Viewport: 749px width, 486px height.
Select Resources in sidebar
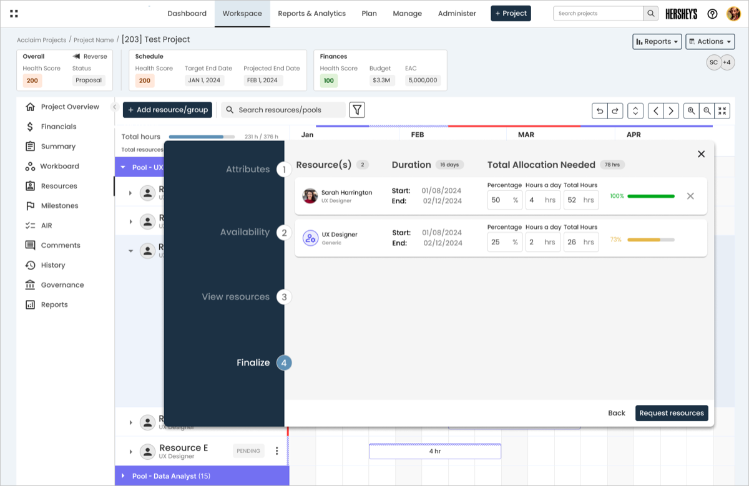51,186
